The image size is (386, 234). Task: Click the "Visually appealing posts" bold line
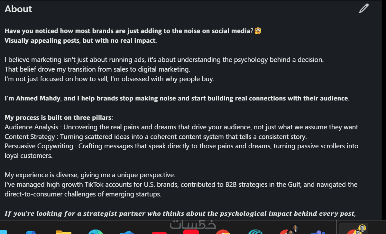point(80,40)
